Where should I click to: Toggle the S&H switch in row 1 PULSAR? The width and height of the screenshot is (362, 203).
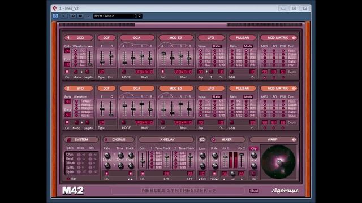(x=231, y=72)
